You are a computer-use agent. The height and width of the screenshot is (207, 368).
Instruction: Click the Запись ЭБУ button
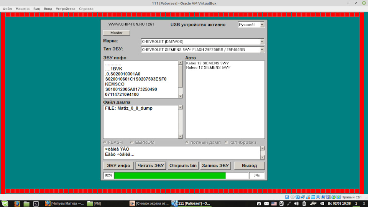click(215, 166)
